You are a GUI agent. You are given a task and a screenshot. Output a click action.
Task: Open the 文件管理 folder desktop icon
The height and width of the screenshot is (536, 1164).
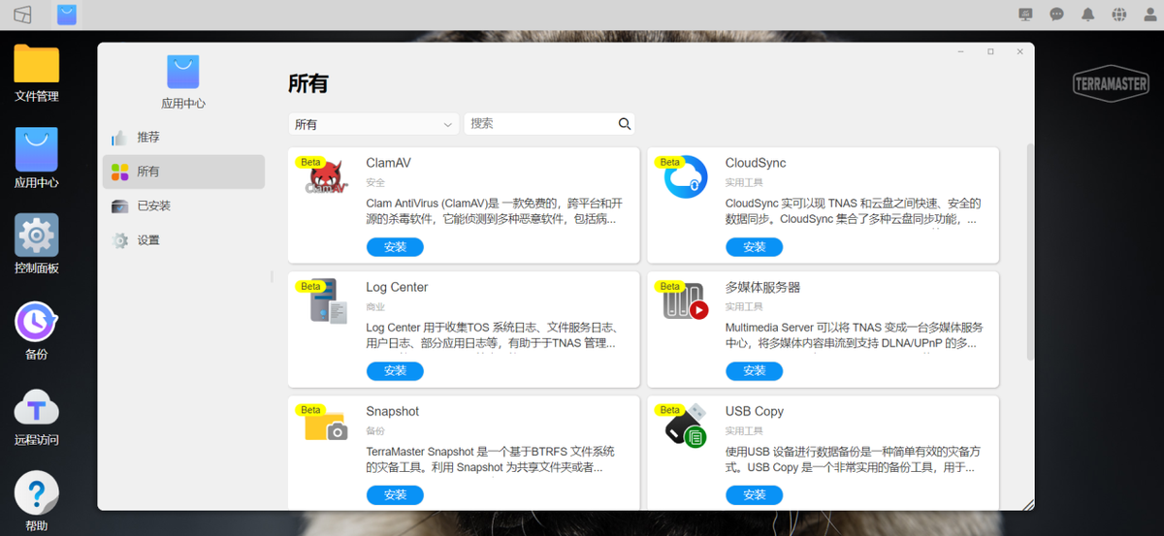(36, 65)
